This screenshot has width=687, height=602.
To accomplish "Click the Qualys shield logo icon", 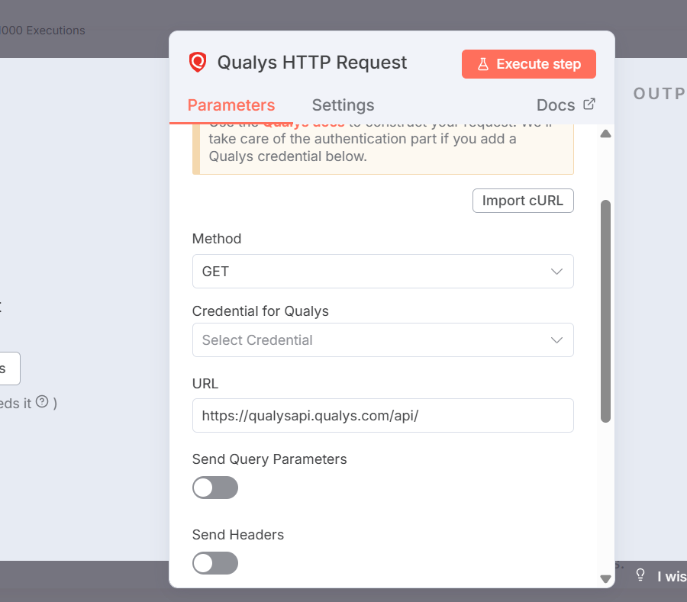I will click(198, 63).
